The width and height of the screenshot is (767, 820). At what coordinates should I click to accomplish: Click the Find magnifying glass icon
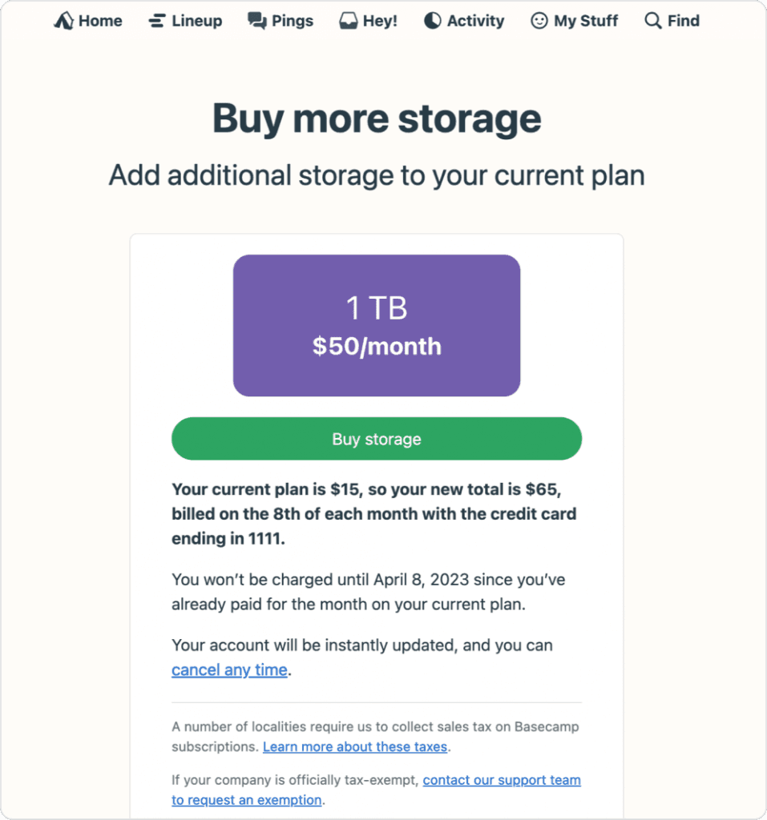click(x=653, y=22)
